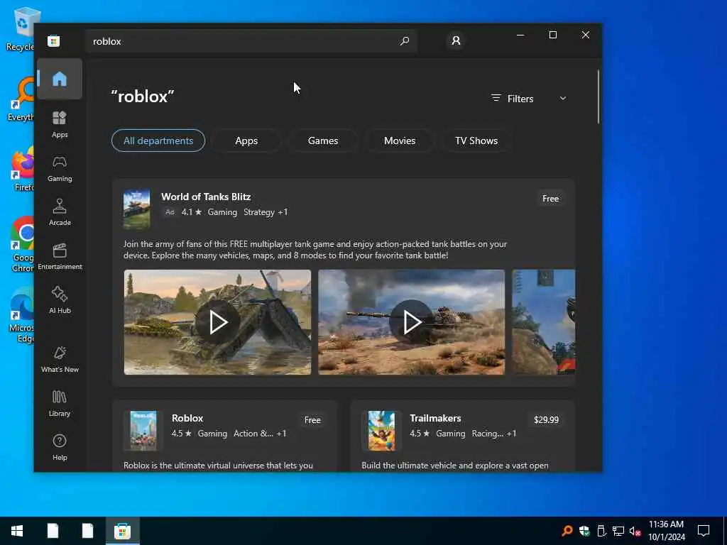This screenshot has width=727, height=545.
Task: Click Everything shortcut on desktop
Action: point(21,99)
